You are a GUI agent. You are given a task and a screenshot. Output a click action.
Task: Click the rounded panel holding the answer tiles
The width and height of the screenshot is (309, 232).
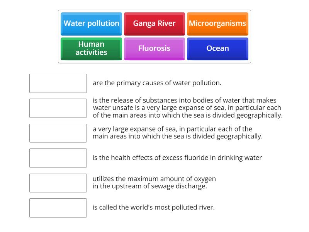[x=154, y=36]
